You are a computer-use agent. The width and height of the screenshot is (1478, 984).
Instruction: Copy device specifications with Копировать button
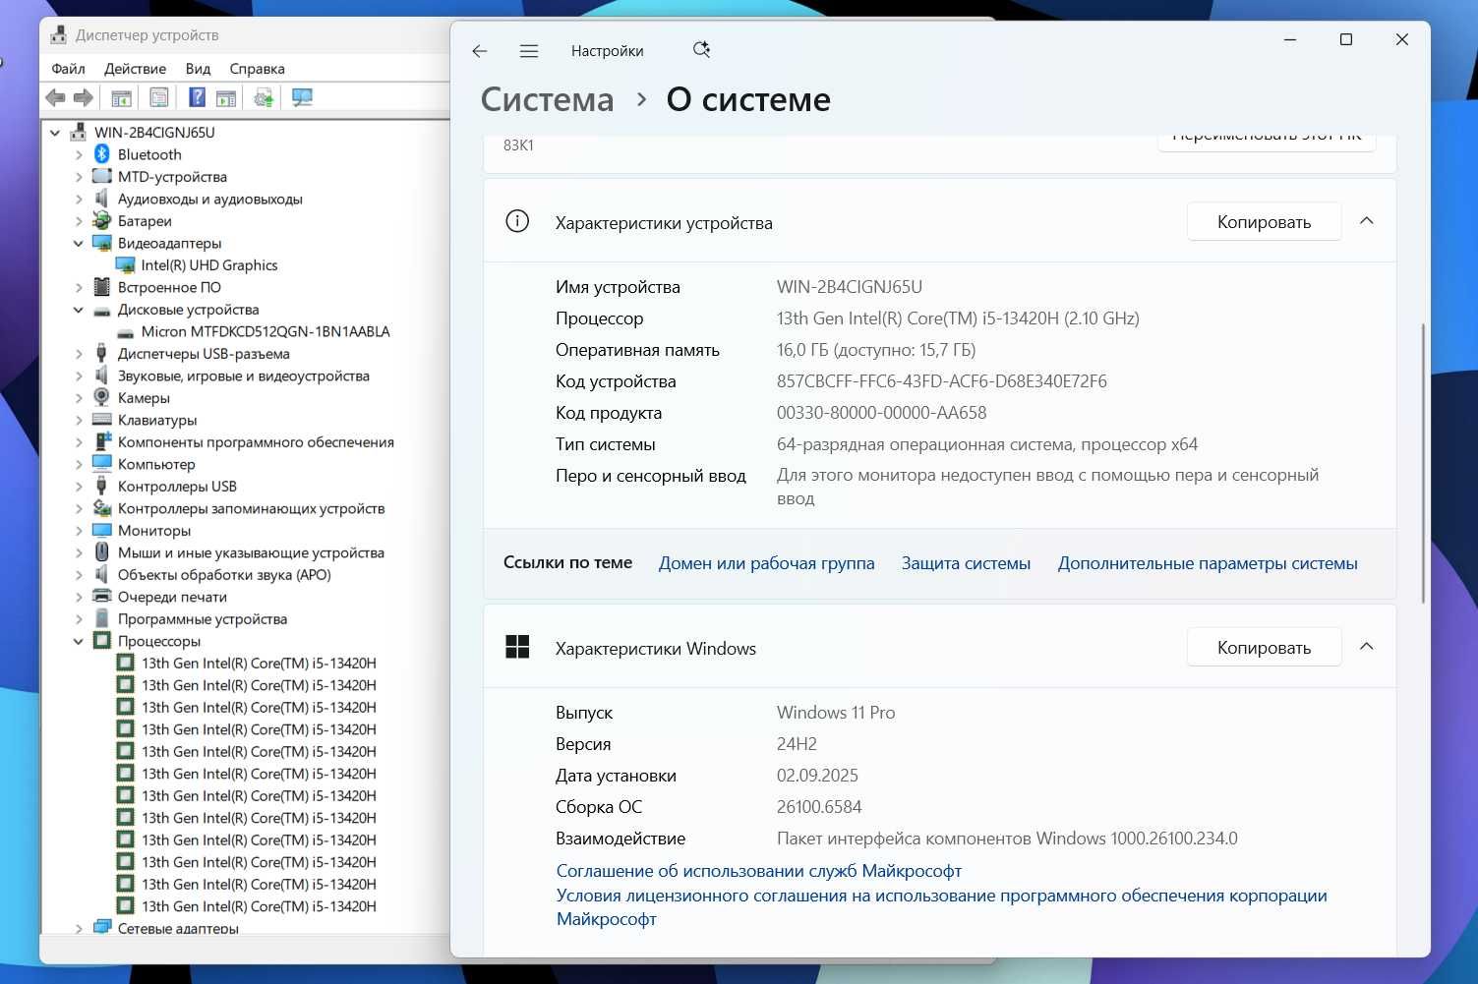tap(1264, 222)
